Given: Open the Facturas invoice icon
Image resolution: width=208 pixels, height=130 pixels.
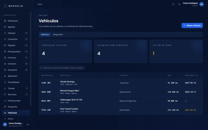Looking at the screenshot, I should click(5, 58).
